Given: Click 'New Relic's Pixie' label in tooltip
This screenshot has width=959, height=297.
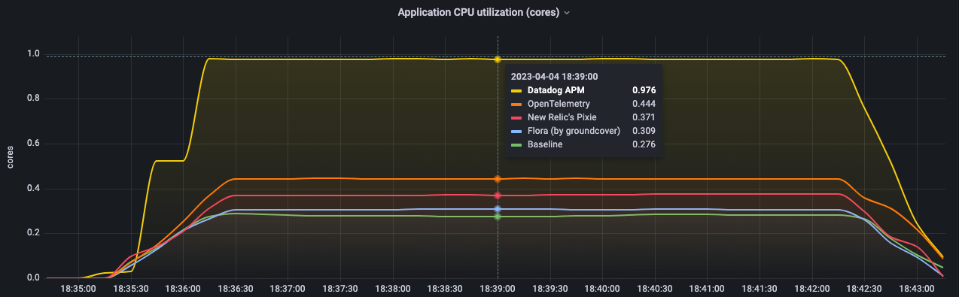Looking at the screenshot, I should click(563, 117).
